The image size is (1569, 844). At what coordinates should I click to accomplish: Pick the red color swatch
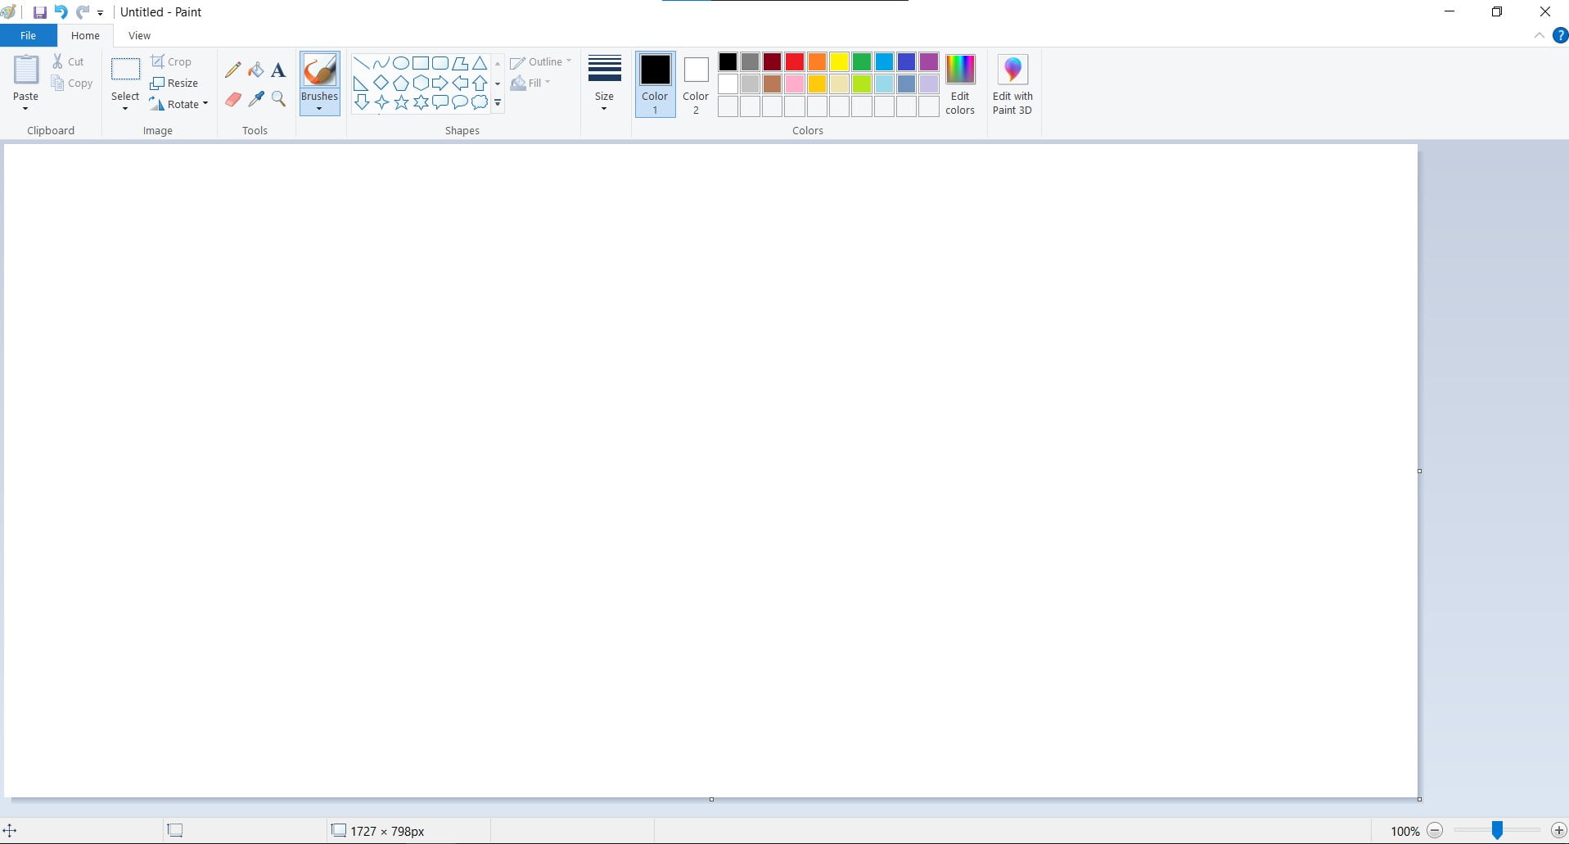tap(795, 62)
